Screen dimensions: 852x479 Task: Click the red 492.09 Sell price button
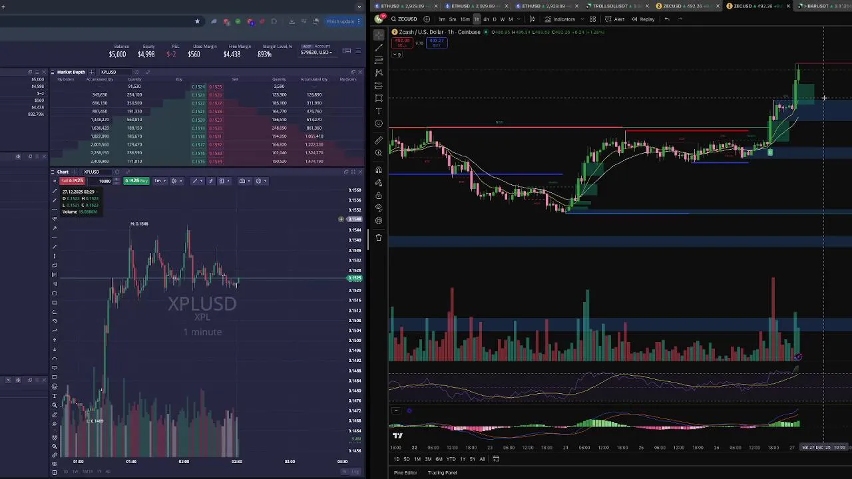(402, 43)
